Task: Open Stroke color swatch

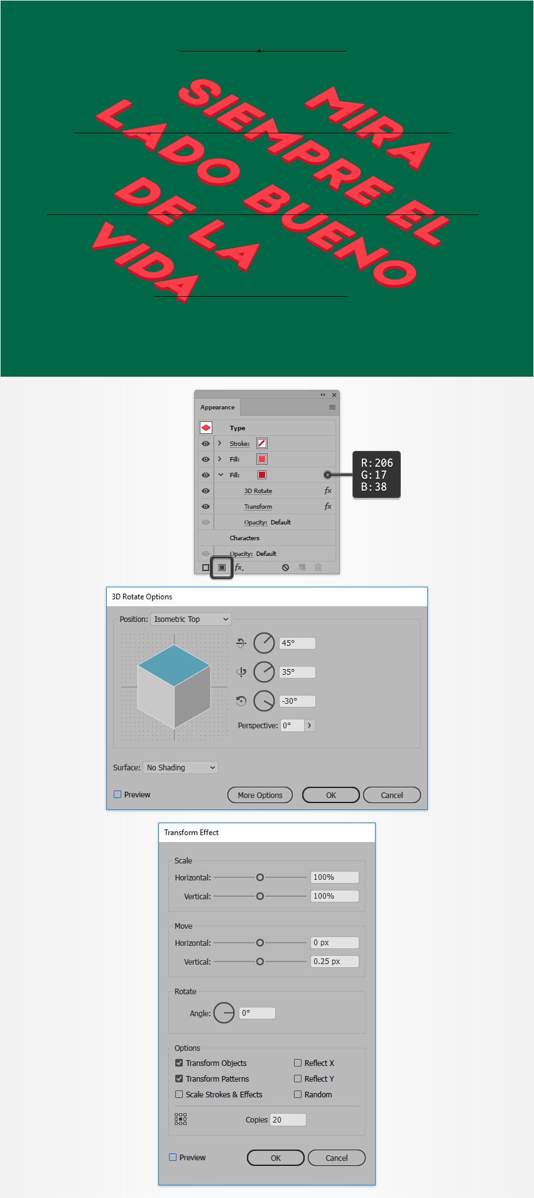Action: click(x=262, y=443)
